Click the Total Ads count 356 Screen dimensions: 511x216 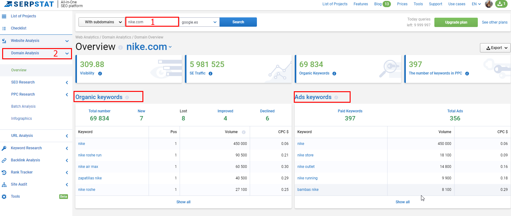tap(455, 118)
